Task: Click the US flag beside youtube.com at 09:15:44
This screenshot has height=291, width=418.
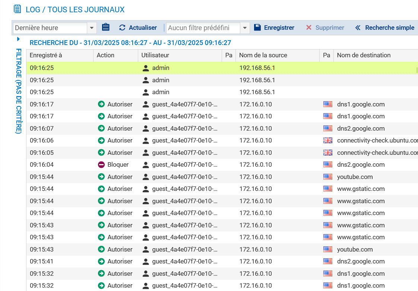Action: pos(327,177)
